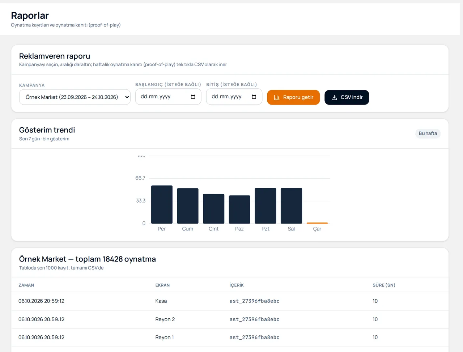Click the Cum bar in the chart
The height and width of the screenshot is (352, 463).
tap(188, 206)
